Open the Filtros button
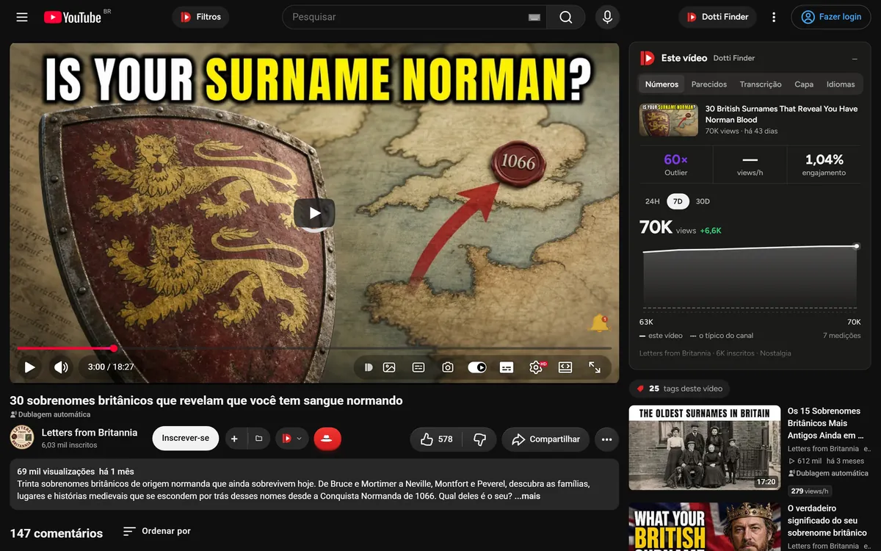The height and width of the screenshot is (551, 881). tap(200, 17)
